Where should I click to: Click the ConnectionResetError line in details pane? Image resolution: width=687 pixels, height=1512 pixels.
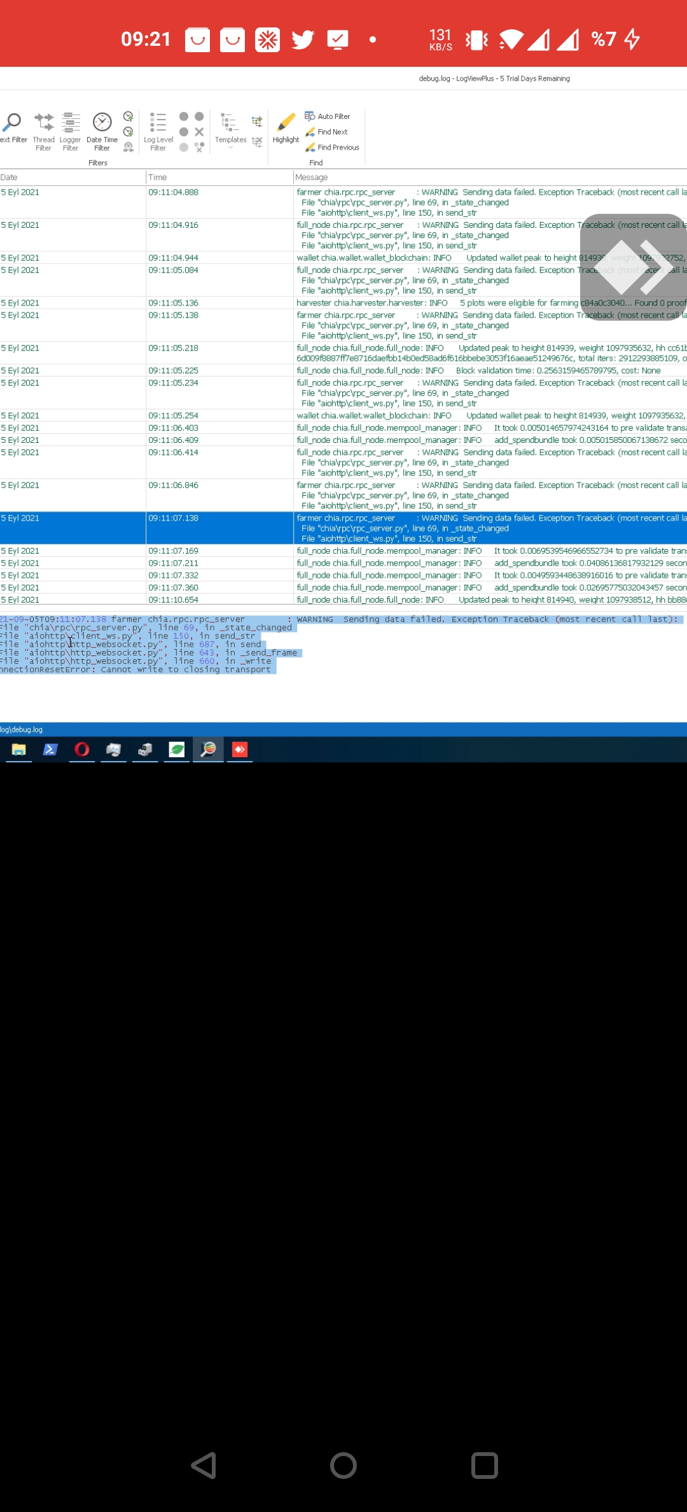[135, 669]
